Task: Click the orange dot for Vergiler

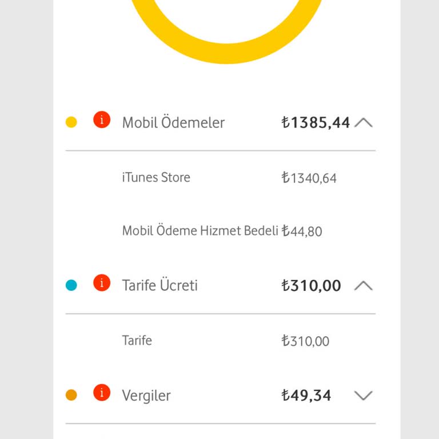Action: click(x=71, y=396)
